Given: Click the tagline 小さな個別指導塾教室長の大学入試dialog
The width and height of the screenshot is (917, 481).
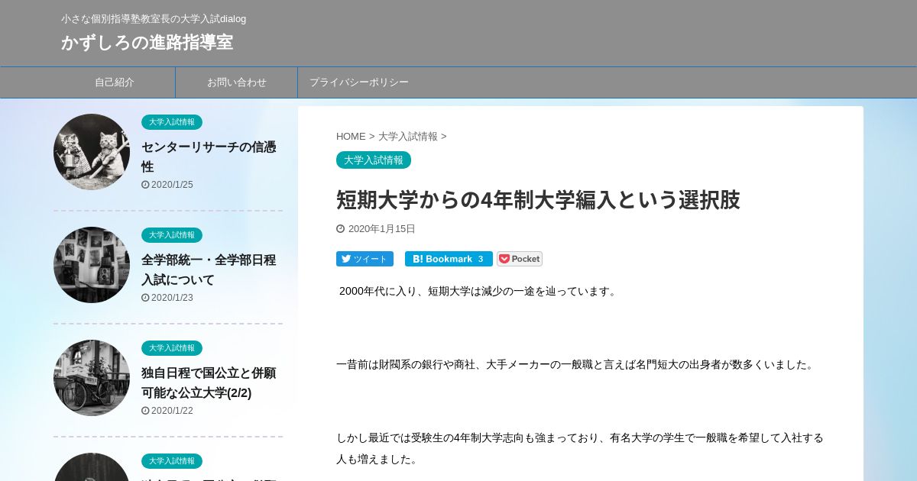Looking at the screenshot, I should click(154, 18).
